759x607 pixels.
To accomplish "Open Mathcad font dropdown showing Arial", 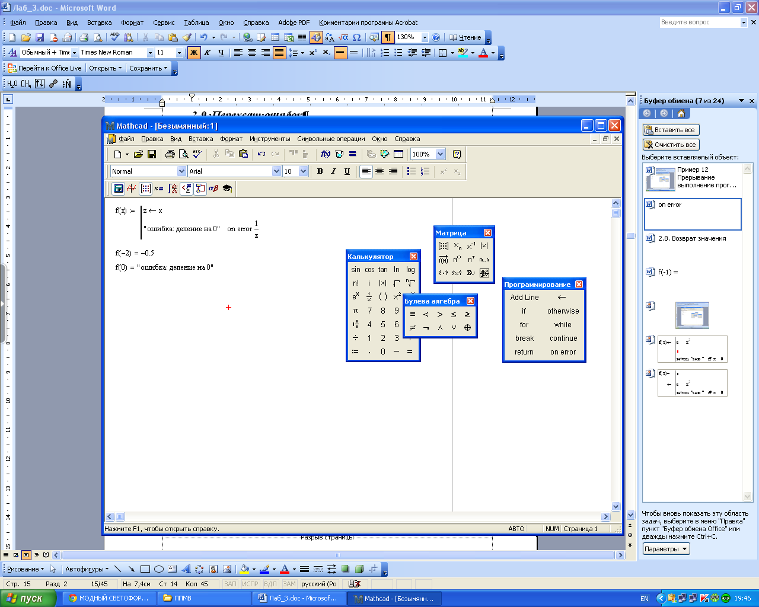I will click(x=276, y=171).
